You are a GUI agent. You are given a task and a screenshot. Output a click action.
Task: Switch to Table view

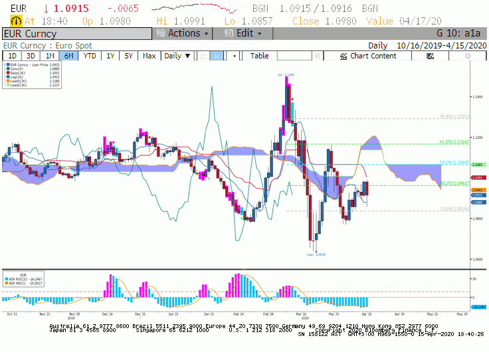[260, 56]
